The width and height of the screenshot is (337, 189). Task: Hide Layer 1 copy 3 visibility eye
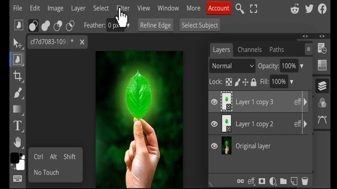click(214, 102)
